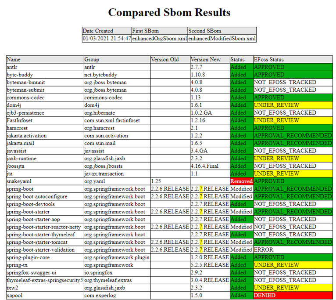The width and height of the screenshot is (336, 300).
Task: Select the 'spring-boot-starter' name cell
Action: coord(45,212)
